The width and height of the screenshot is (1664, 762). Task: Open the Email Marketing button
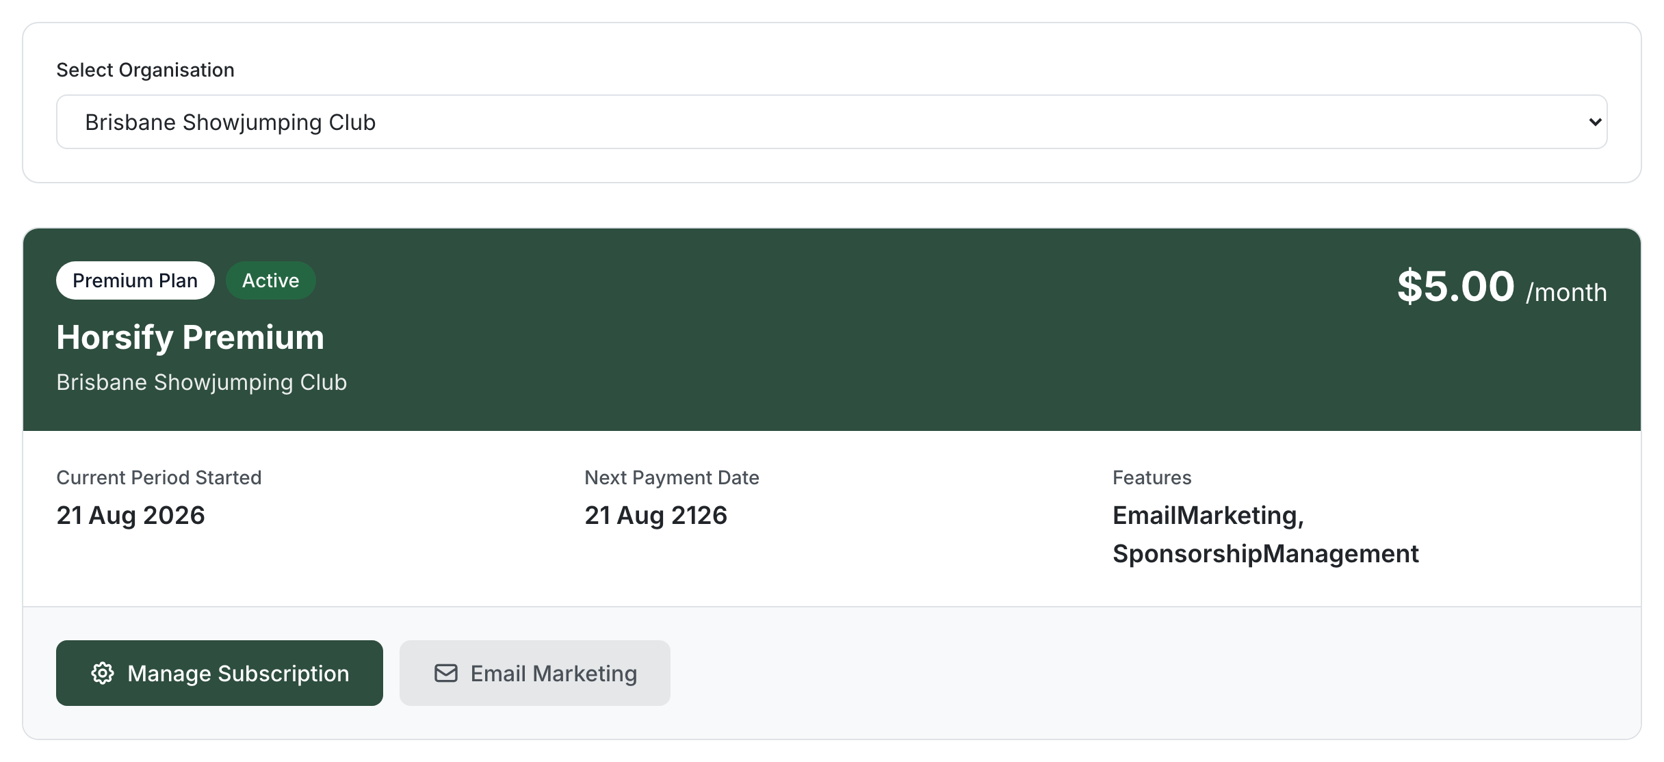point(535,673)
